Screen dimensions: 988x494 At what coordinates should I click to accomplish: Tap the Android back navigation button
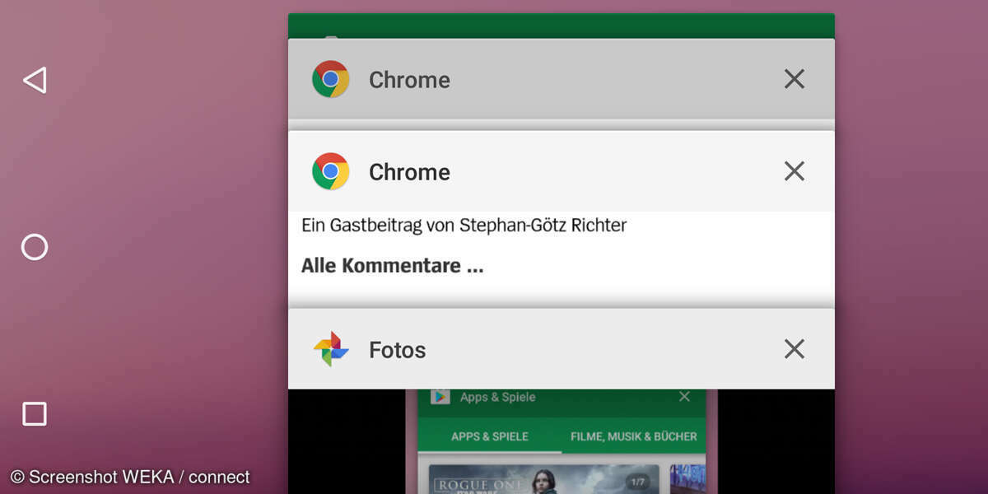tap(35, 80)
